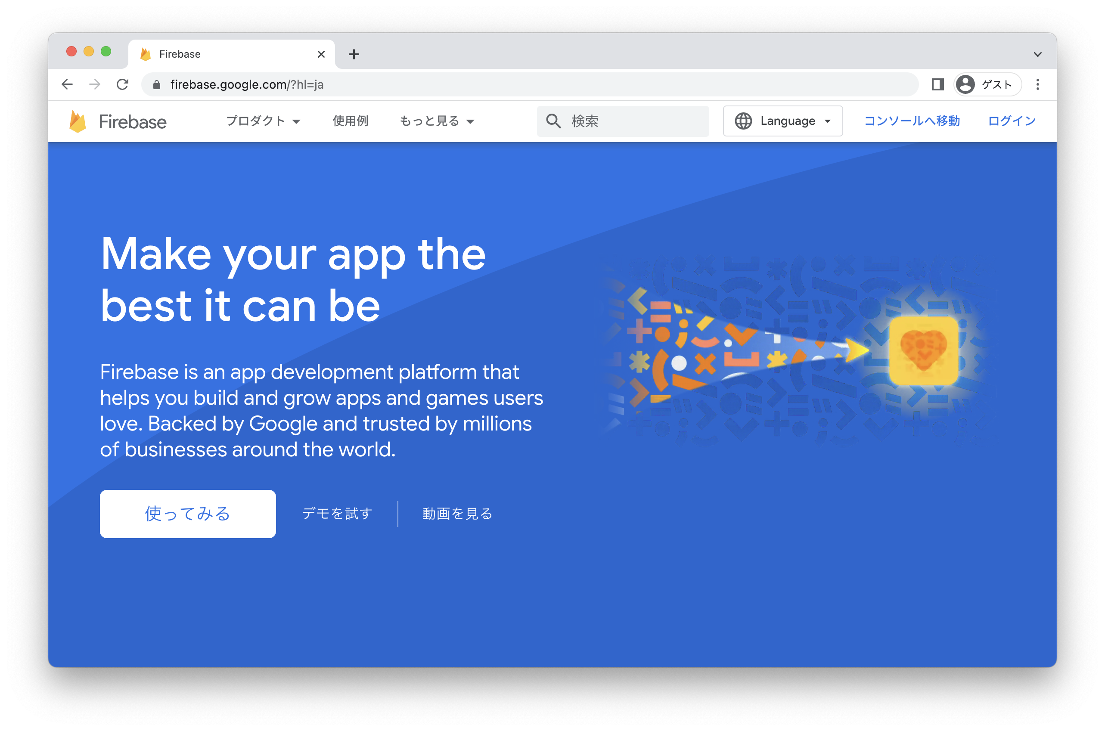Click the Firebase flame logo

click(x=78, y=121)
